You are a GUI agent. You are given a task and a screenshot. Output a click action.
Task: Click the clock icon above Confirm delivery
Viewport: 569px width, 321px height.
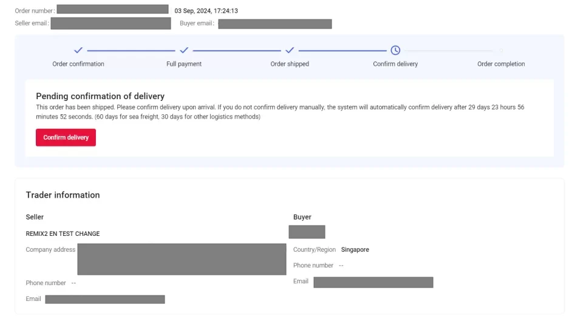395,50
